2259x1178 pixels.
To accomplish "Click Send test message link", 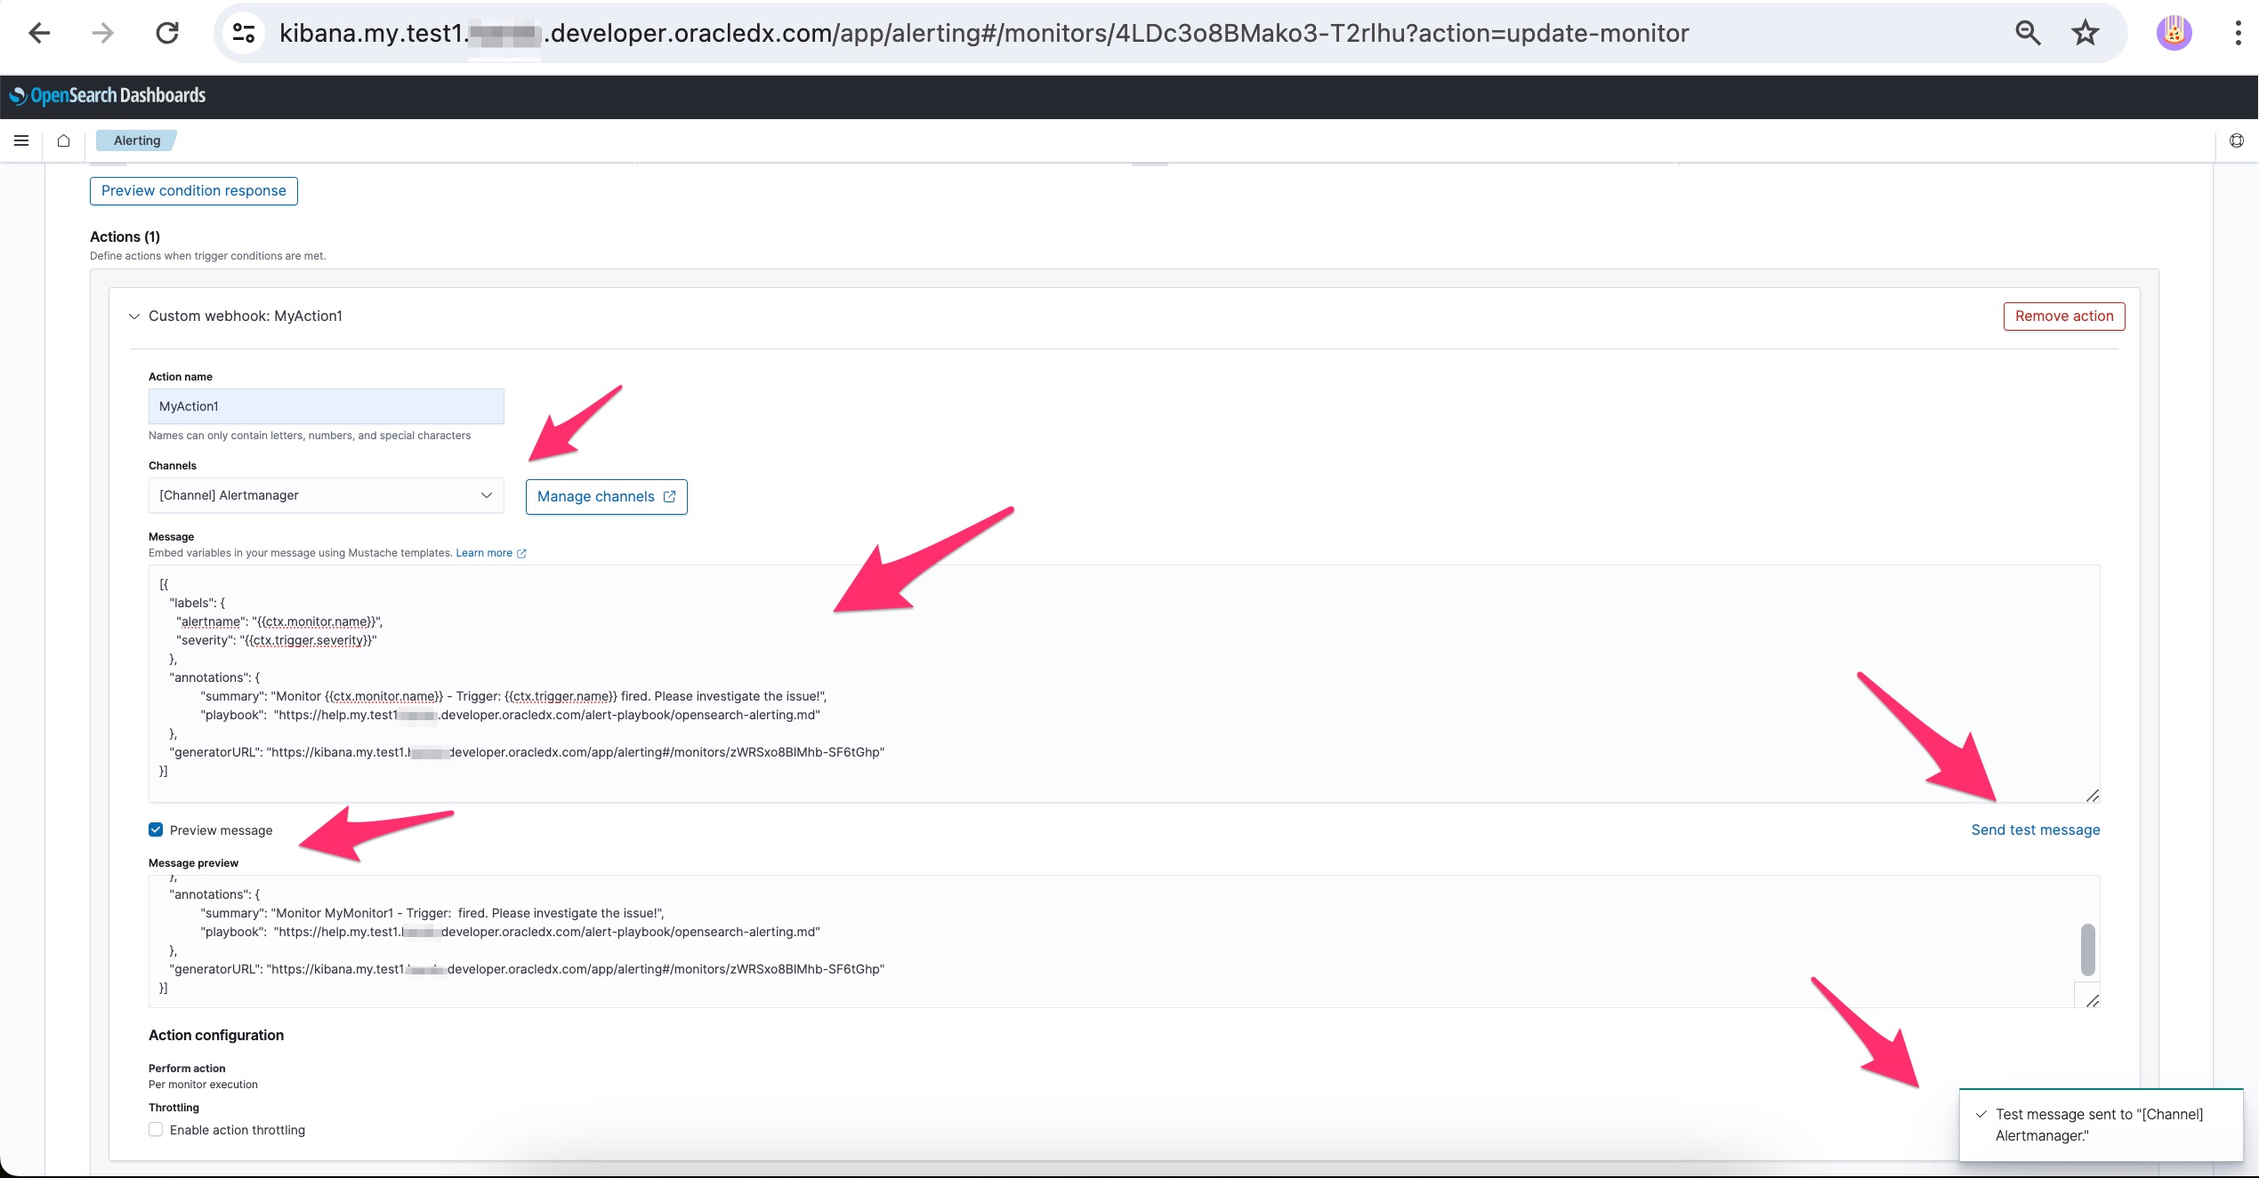I will pyautogui.click(x=2035, y=829).
